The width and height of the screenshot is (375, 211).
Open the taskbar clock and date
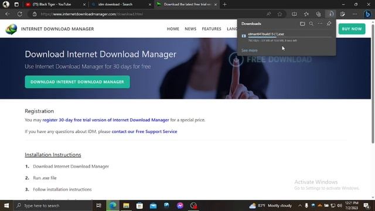(x=352, y=206)
